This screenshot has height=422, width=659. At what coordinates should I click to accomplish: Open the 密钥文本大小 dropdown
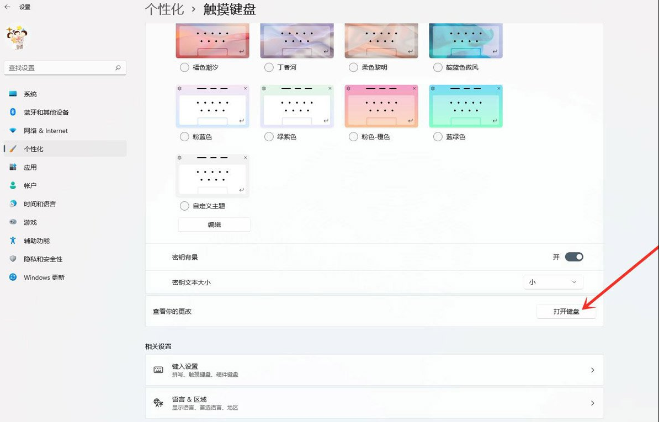point(553,282)
